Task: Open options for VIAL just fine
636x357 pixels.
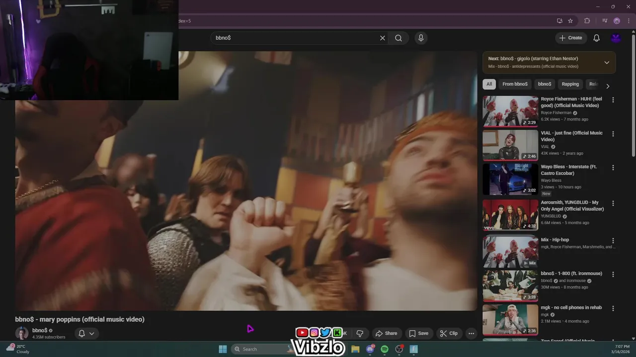Action: pyautogui.click(x=613, y=134)
